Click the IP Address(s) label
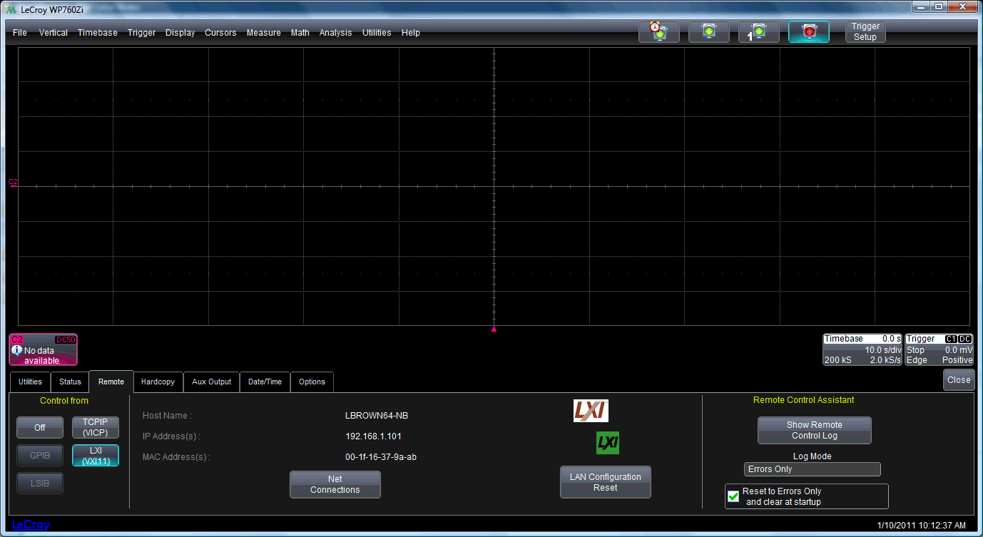Screen dimensions: 983x537 point(172,436)
